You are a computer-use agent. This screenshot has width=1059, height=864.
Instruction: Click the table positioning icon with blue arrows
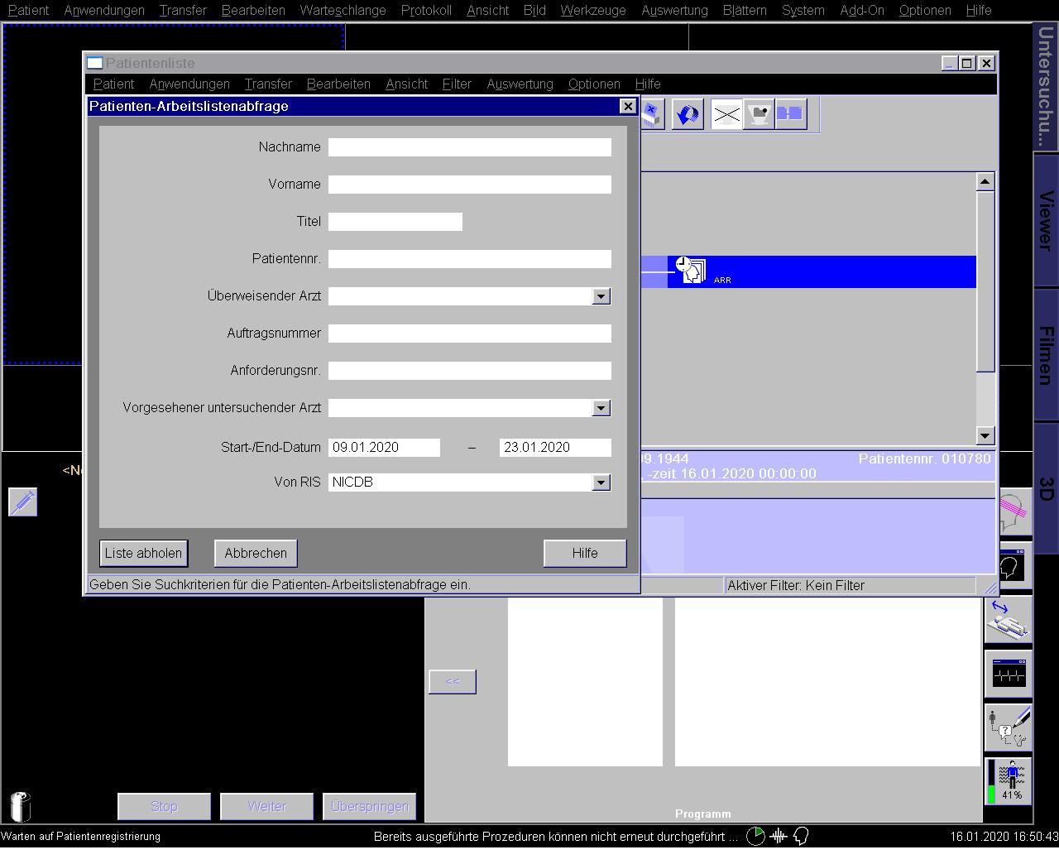point(1008,620)
